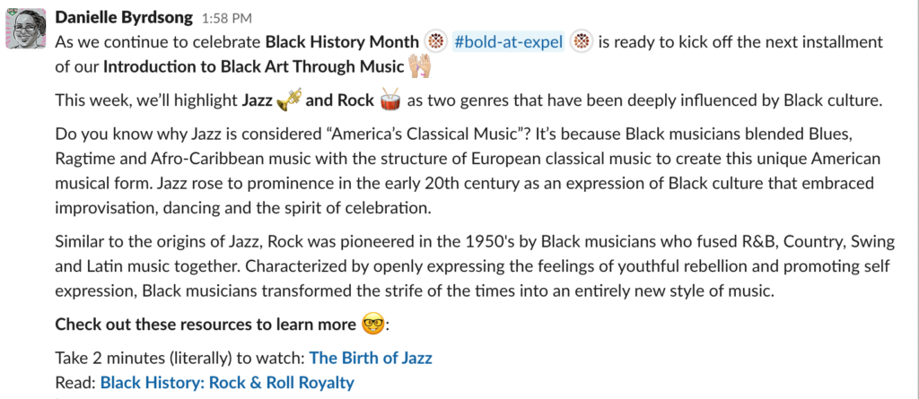
Task: Click the "America's Classical Music" quoted phrase
Action: (439, 135)
